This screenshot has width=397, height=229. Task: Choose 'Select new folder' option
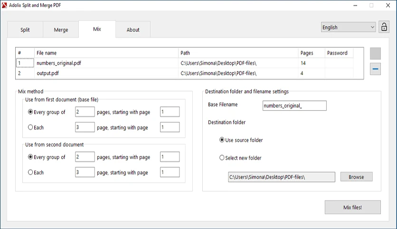[x=240, y=158]
